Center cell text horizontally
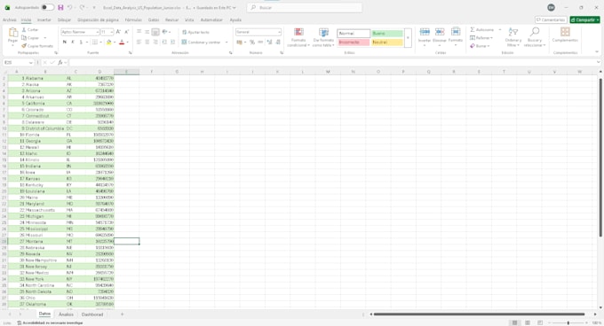The height and width of the screenshot is (326, 604). click(x=147, y=42)
